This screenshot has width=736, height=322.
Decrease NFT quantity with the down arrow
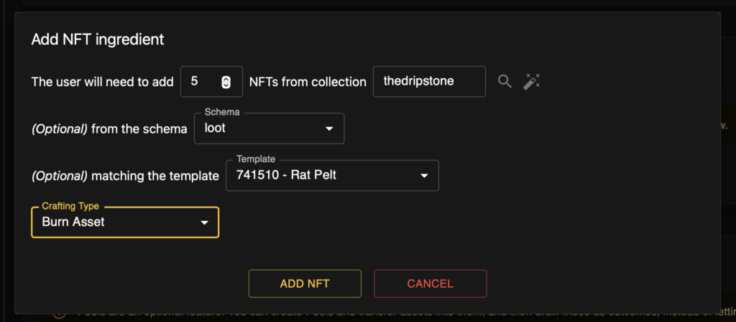pos(226,85)
